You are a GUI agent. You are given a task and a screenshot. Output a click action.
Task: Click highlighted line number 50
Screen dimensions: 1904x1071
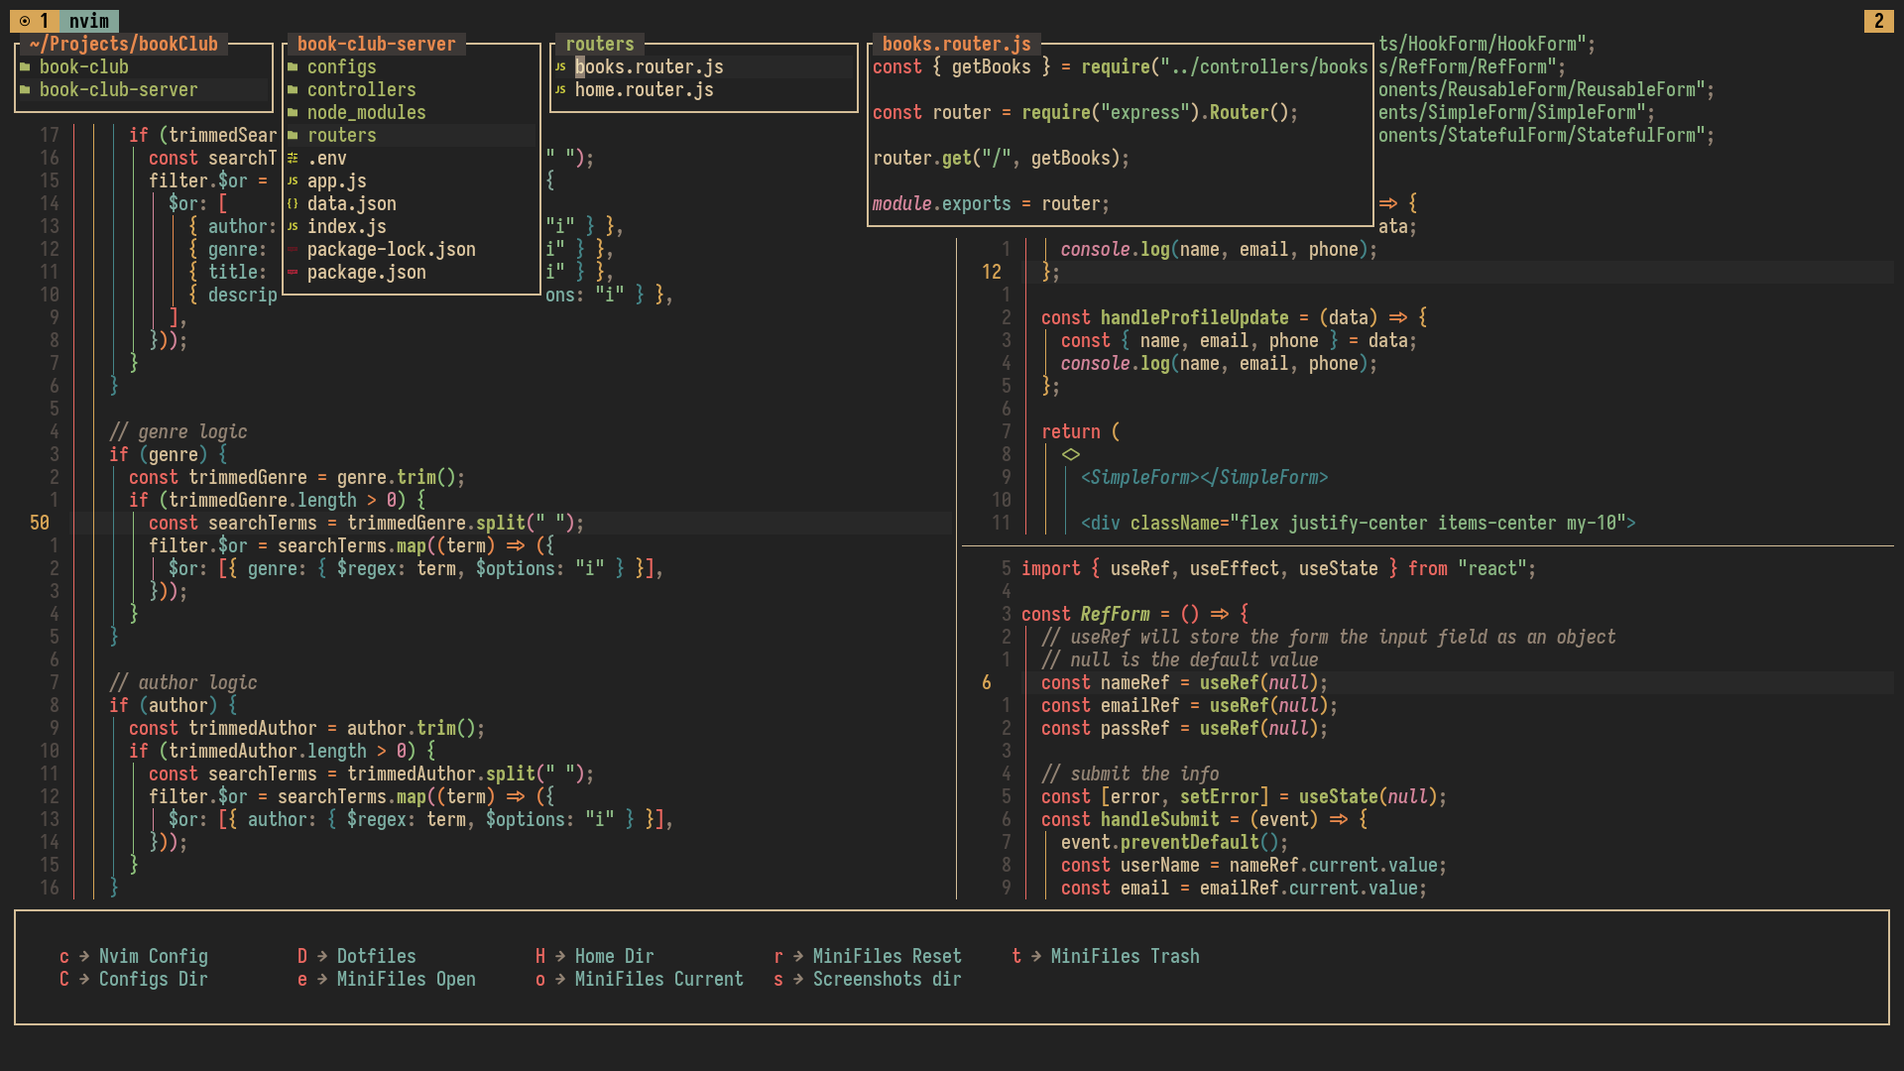tap(40, 524)
